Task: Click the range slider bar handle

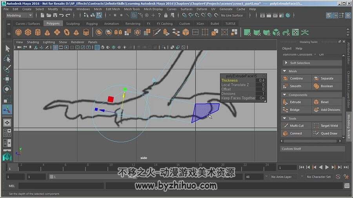Action: coord(51,177)
